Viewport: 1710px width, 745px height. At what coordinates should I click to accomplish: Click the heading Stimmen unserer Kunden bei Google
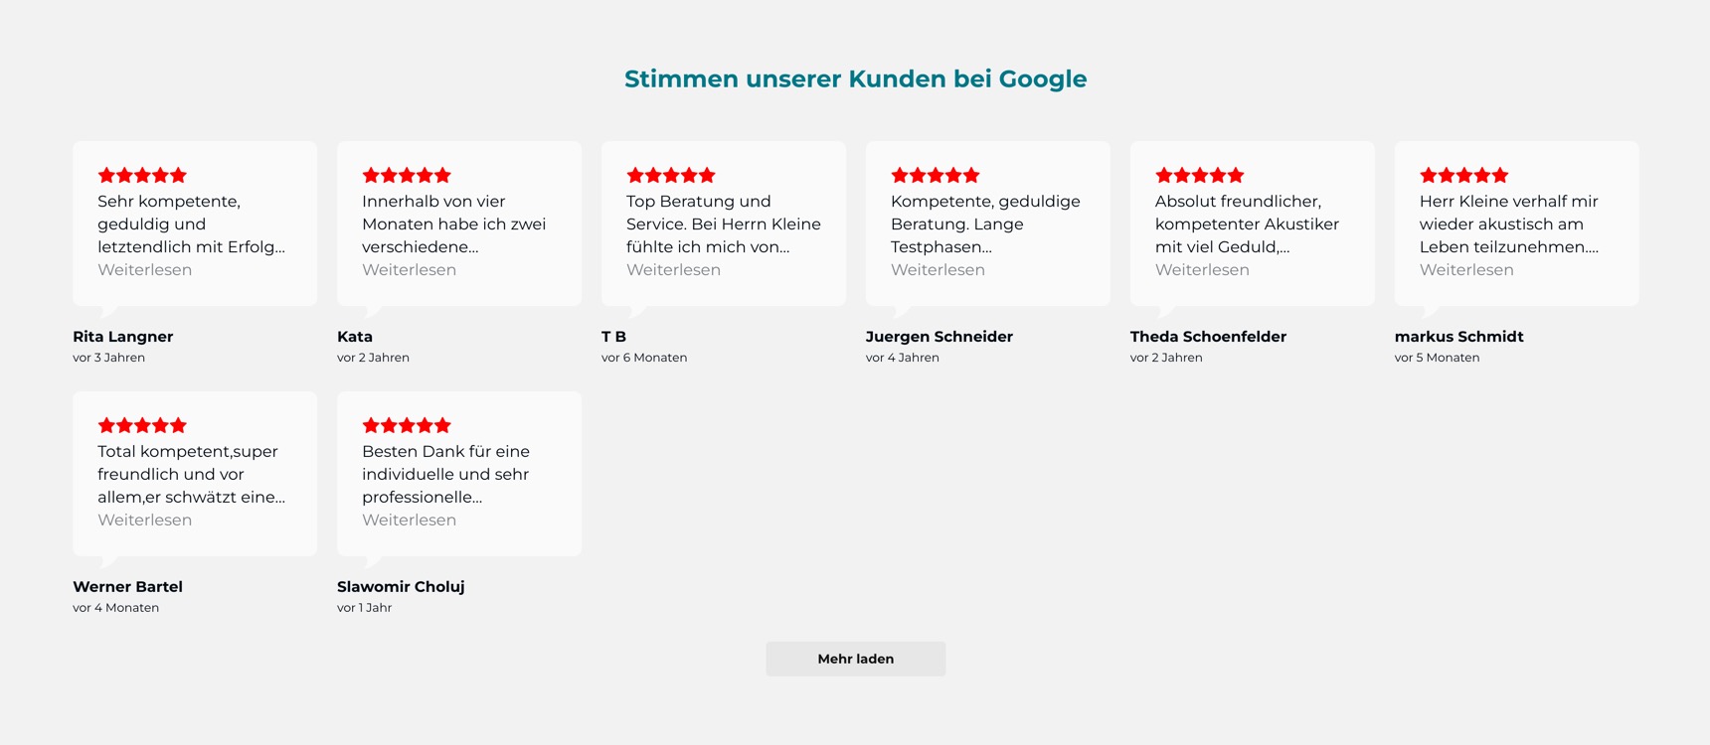click(x=856, y=78)
